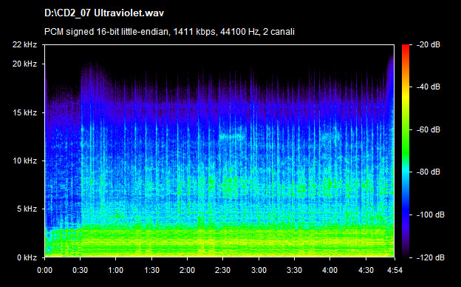The width and height of the screenshot is (461, 287).
Task: Click the -120 dB scale label
Action: click(431, 257)
